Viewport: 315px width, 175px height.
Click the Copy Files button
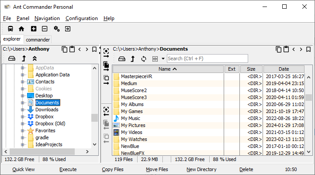[x=113, y=169]
